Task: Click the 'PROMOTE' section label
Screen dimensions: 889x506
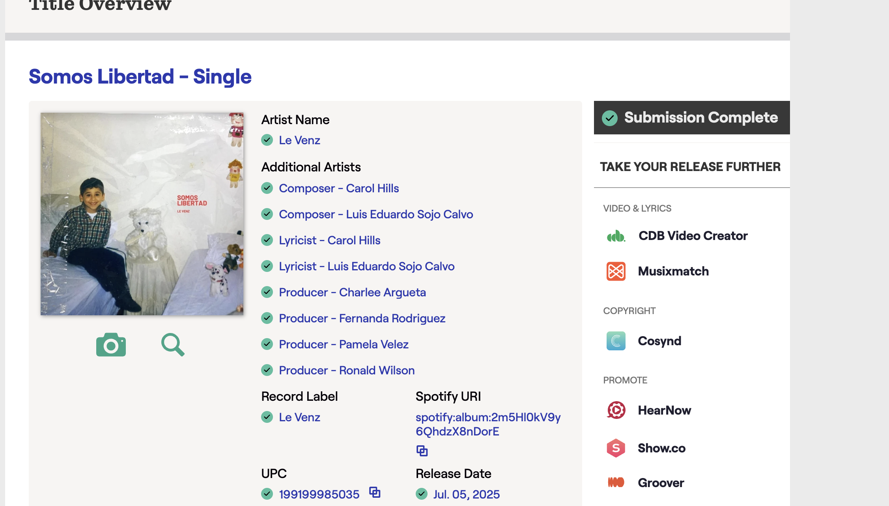Action: [x=625, y=380]
